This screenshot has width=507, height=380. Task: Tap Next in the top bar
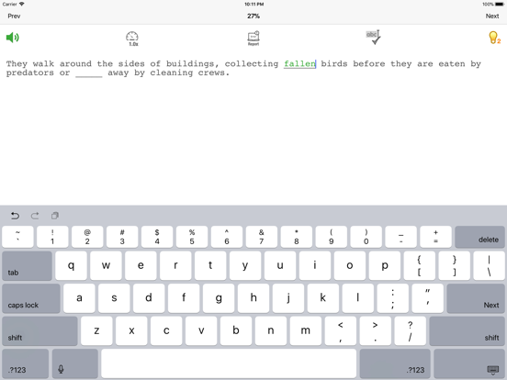coord(492,17)
